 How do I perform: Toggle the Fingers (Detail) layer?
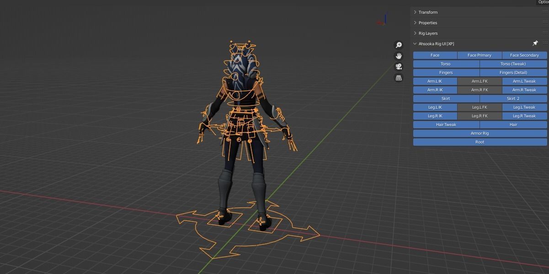click(x=513, y=73)
